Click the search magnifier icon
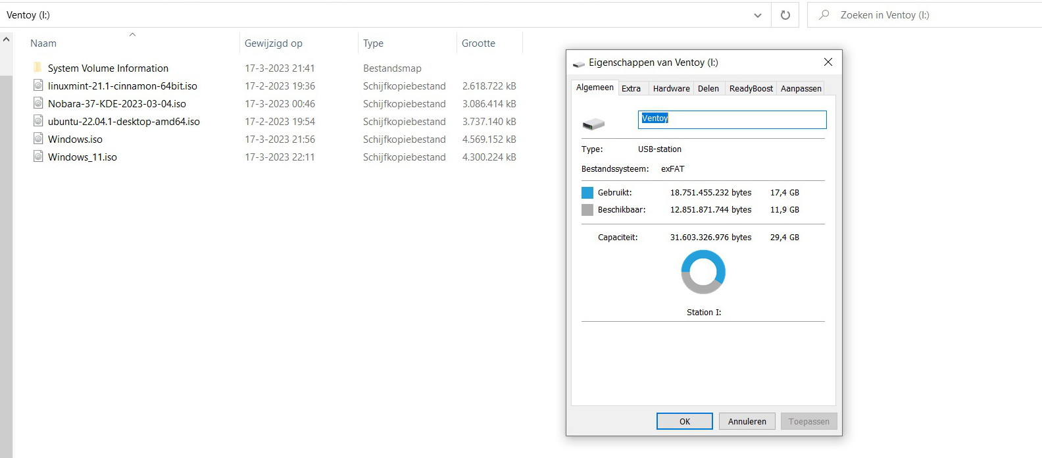1042x458 pixels. [824, 14]
